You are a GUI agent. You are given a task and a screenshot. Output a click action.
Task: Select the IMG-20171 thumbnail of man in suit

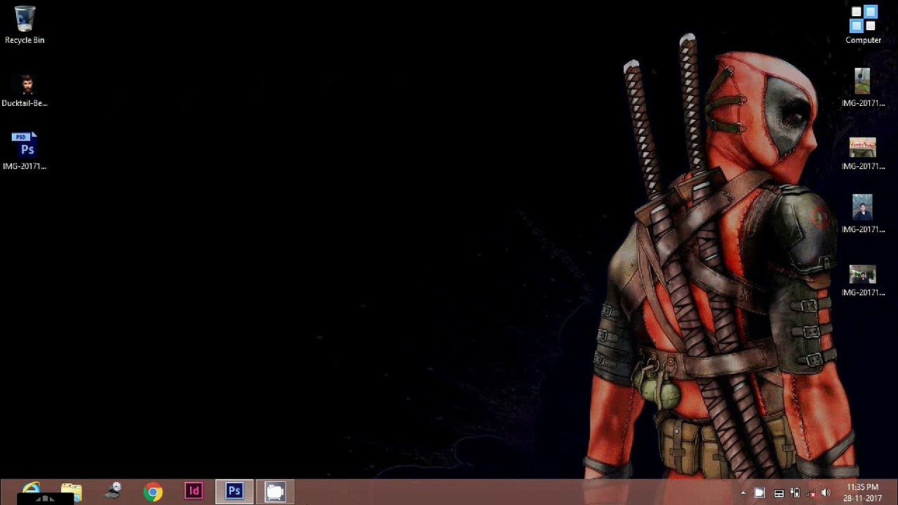pyautogui.click(x=863, y=214)
